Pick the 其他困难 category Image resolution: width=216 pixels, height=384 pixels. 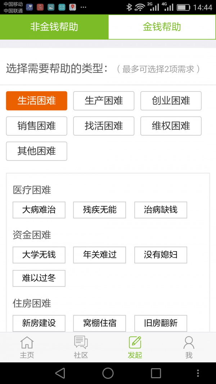pos(36,151)
